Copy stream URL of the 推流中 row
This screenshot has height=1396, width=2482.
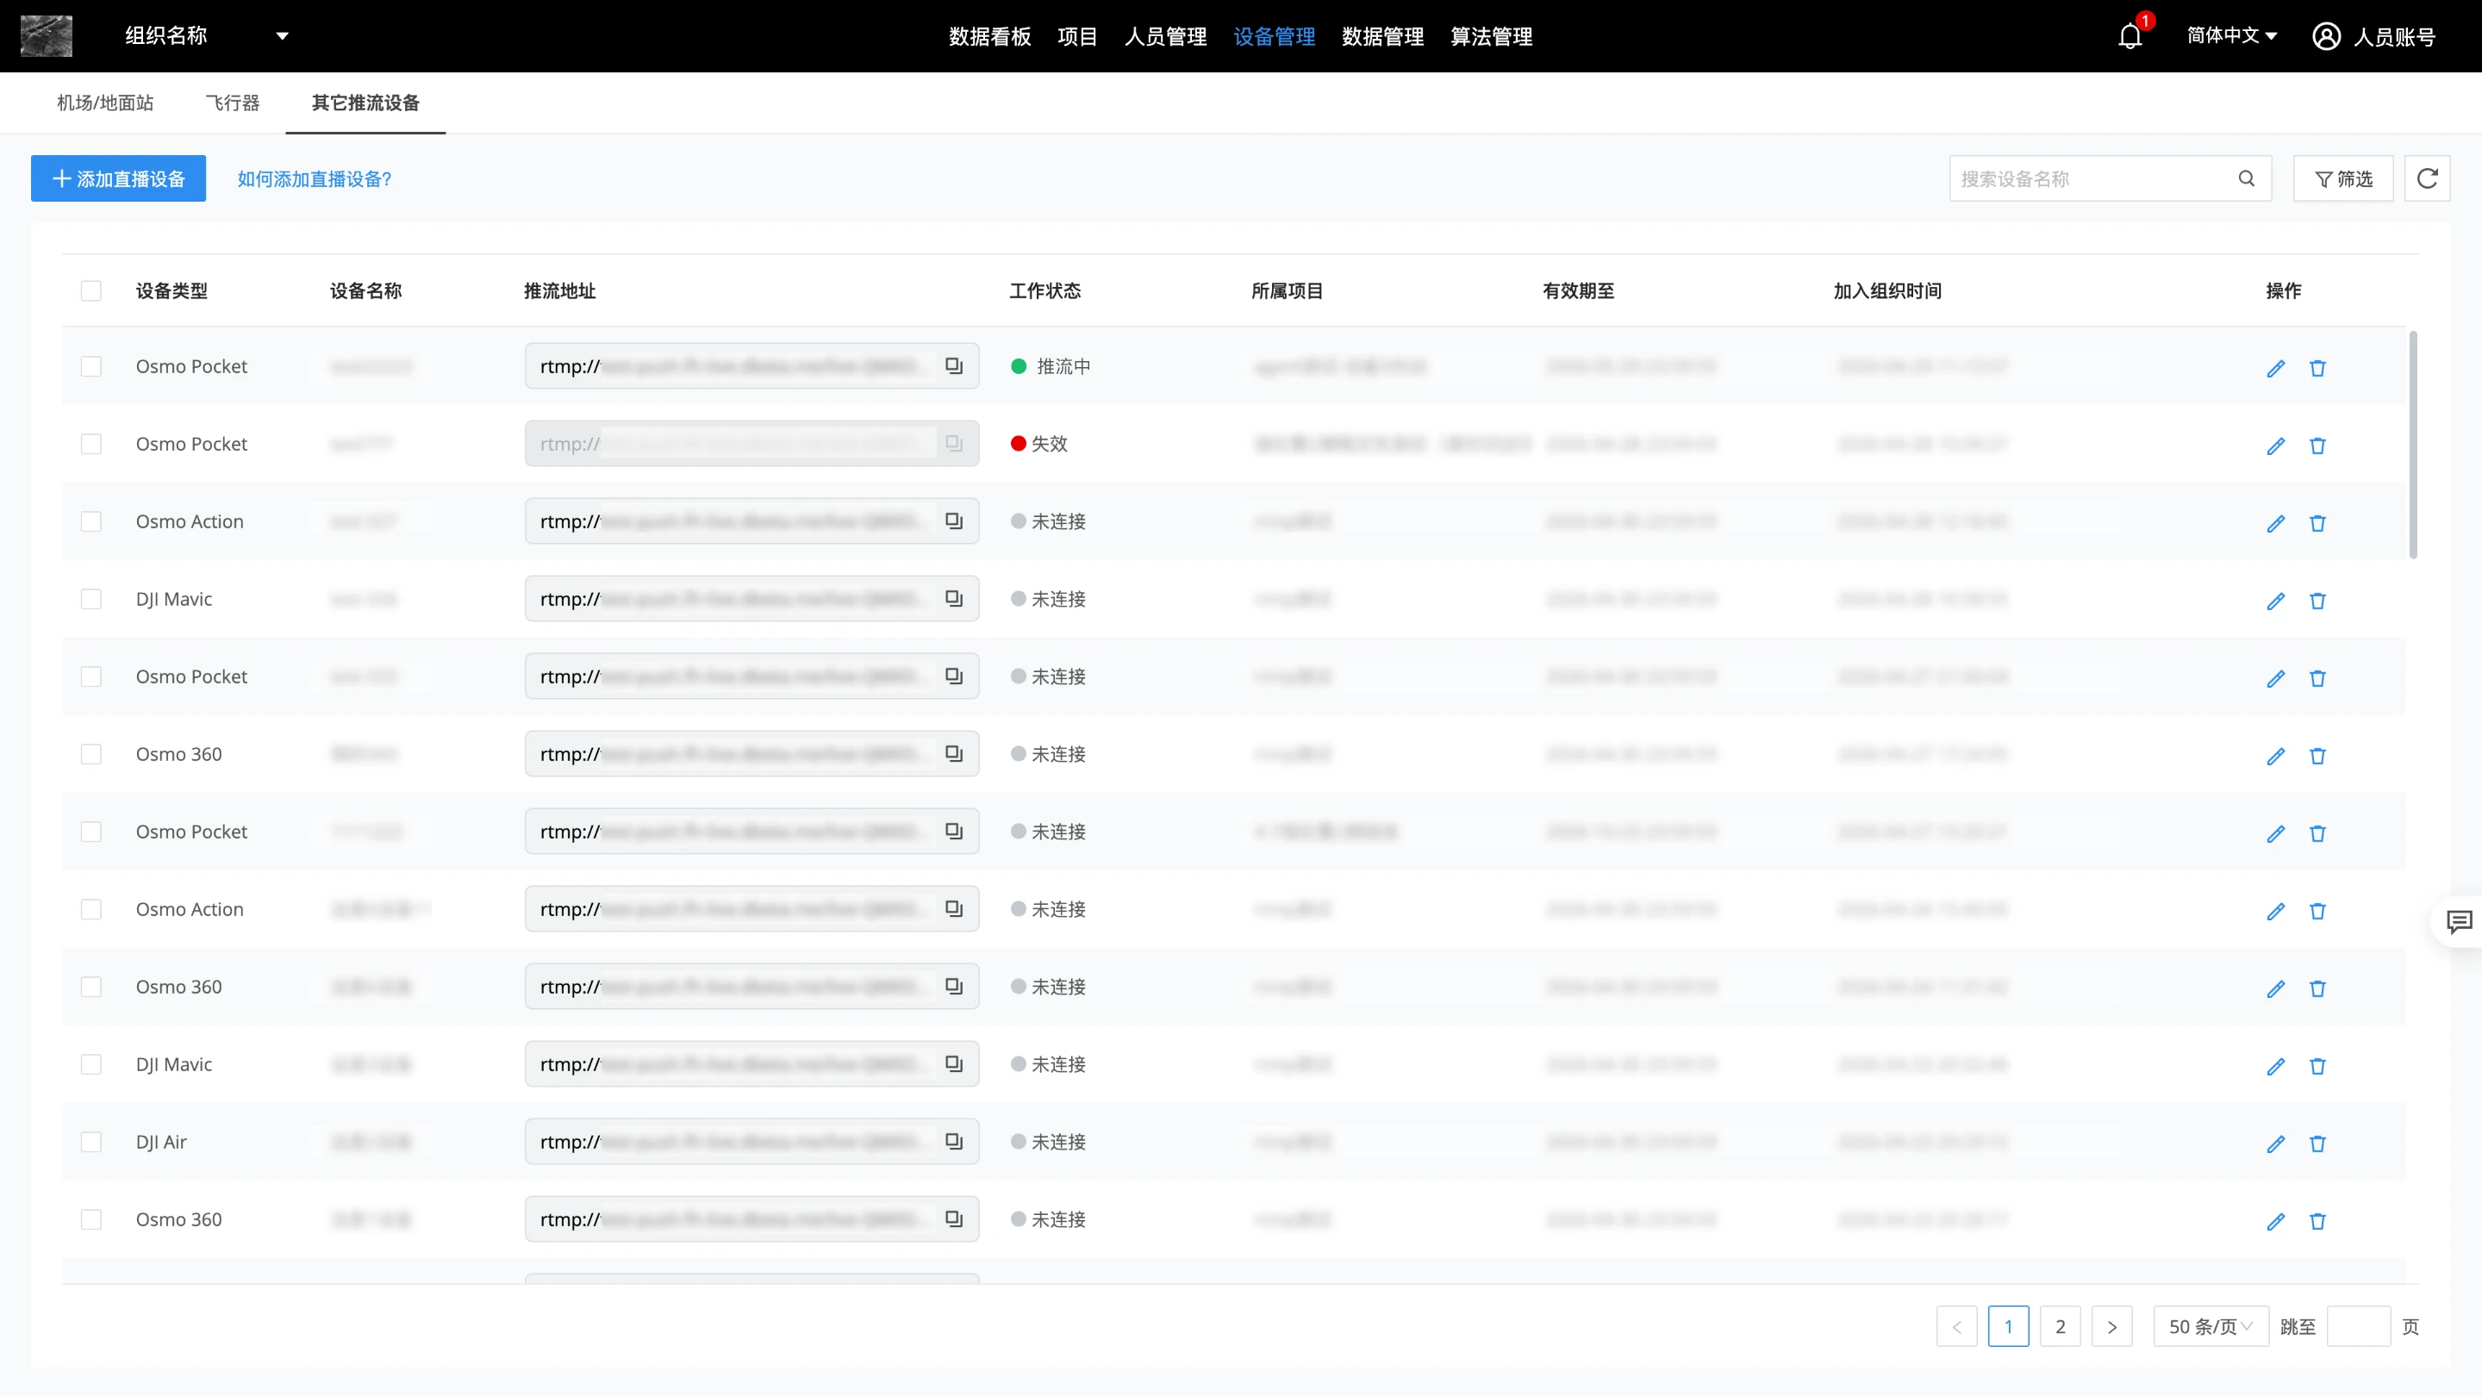click(x=954, y=366)
